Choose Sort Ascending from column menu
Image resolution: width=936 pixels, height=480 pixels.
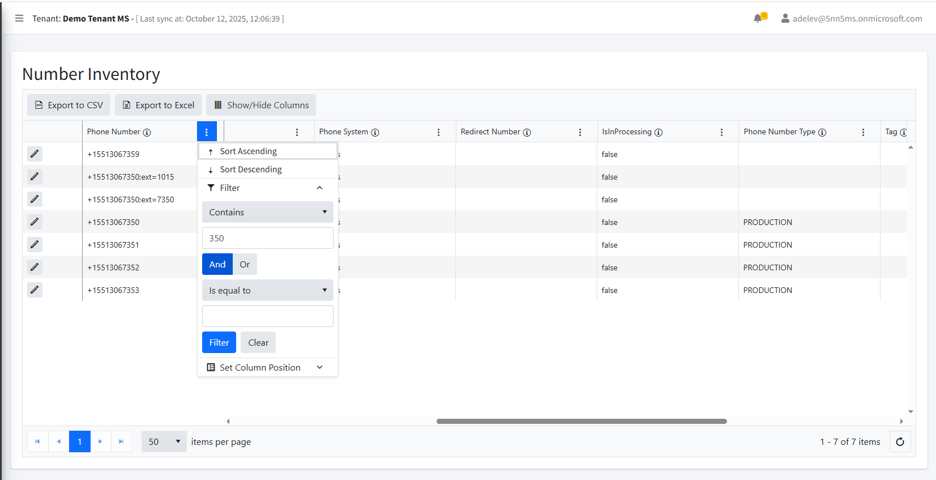(x=248, y=151)
